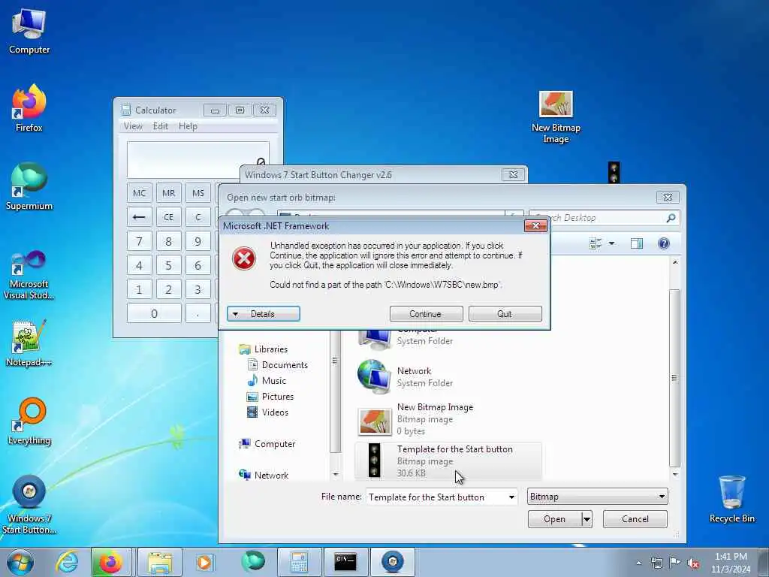Open the File name dropdown list
The width and height of the screenshot is (769, 577).
click(x=511, y=497)
